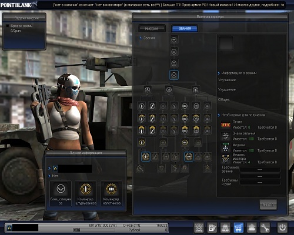Click the Знаки отличия requirement icon
This screenshot has height=235, width=294.
click(x=225, y=136)
